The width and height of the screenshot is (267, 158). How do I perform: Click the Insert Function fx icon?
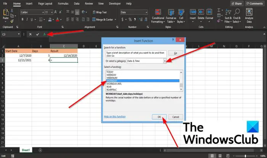45,34
